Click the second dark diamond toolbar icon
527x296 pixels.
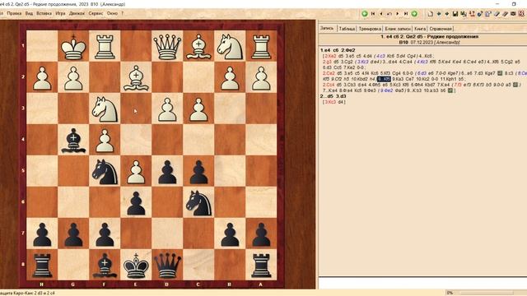click(447, 14)
